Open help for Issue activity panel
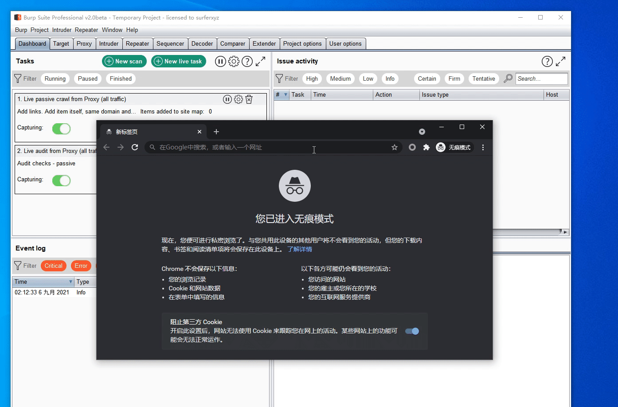 [547, 61]
